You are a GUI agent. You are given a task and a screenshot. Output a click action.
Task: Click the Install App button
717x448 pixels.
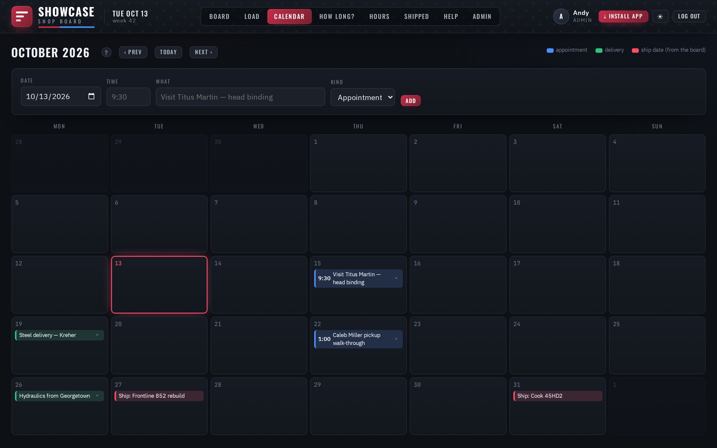pyautogui.click(x=623, y=16)
